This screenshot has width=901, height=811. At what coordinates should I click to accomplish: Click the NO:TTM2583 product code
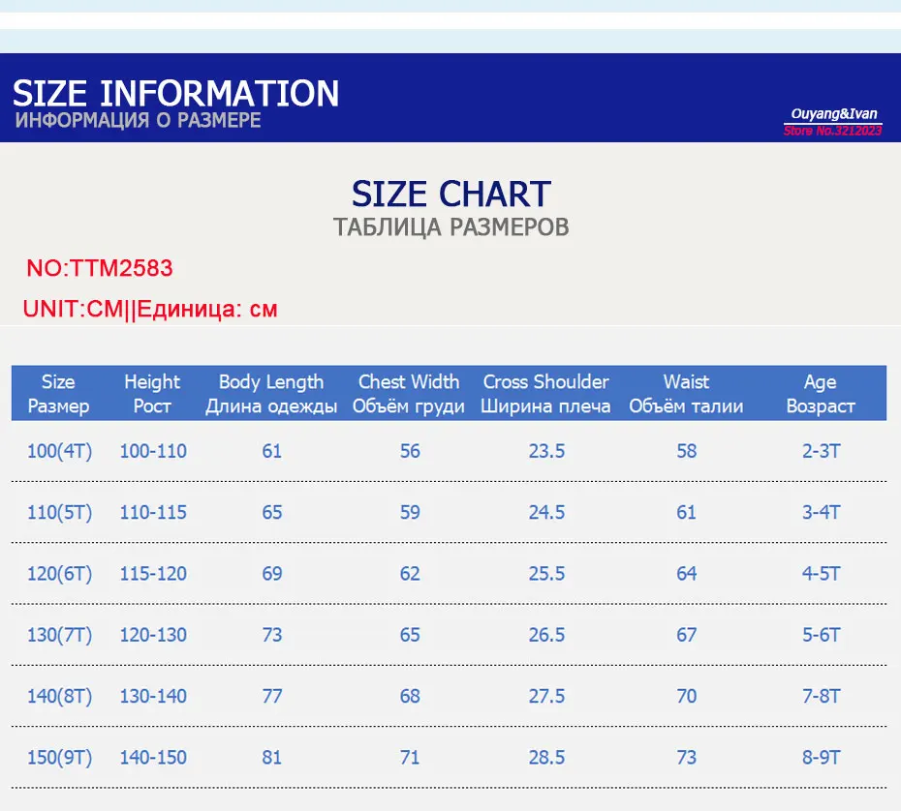pyautogui.click(x=100, y=268)
